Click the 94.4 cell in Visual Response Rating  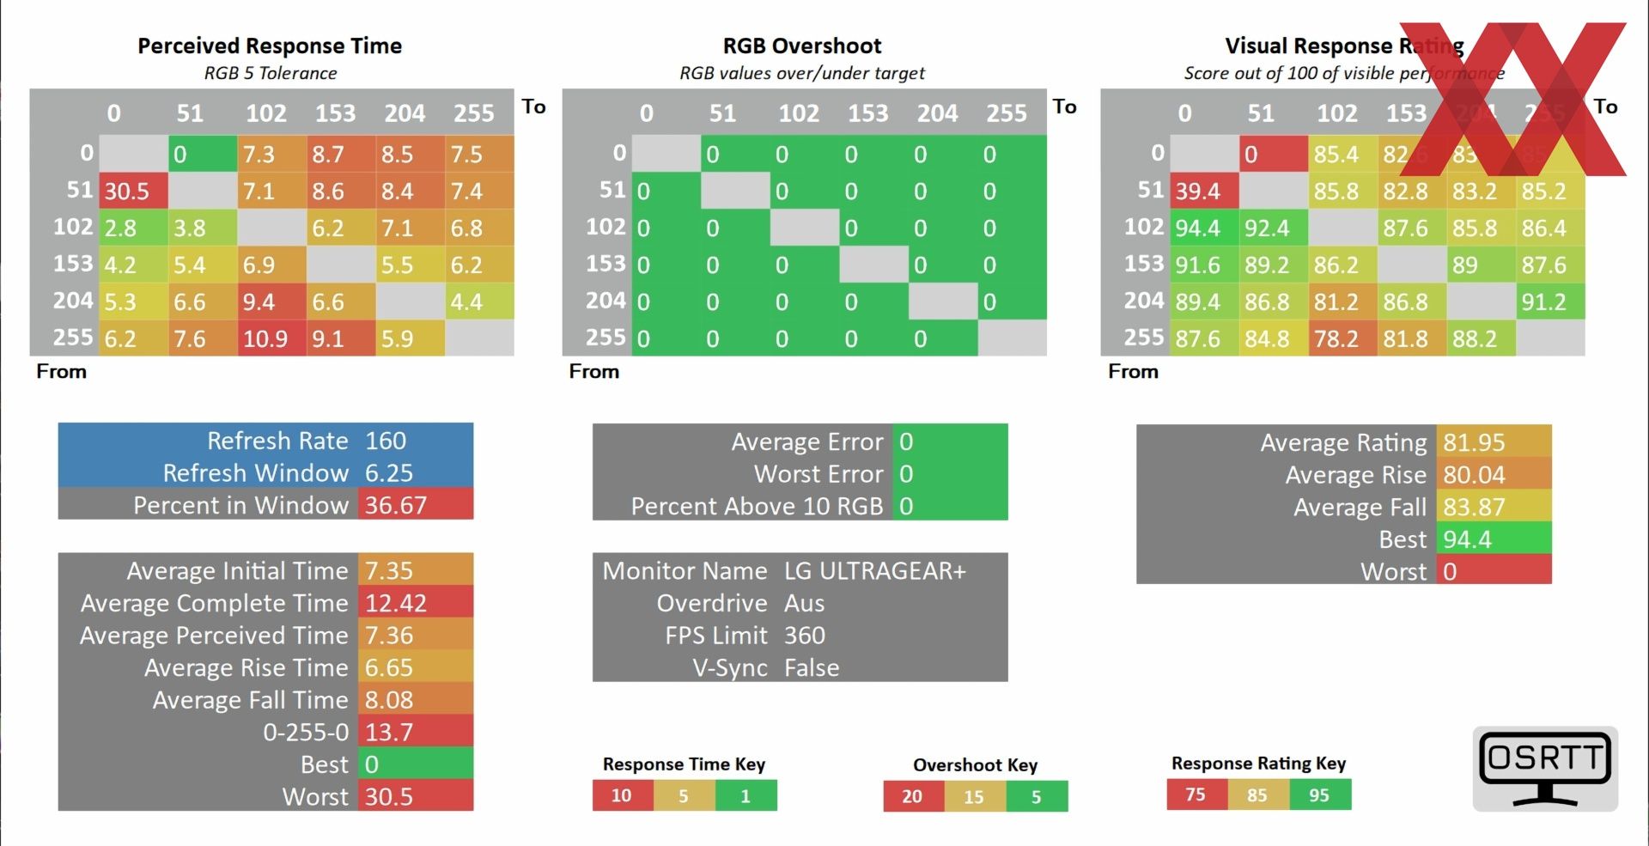coord(1204,228)
